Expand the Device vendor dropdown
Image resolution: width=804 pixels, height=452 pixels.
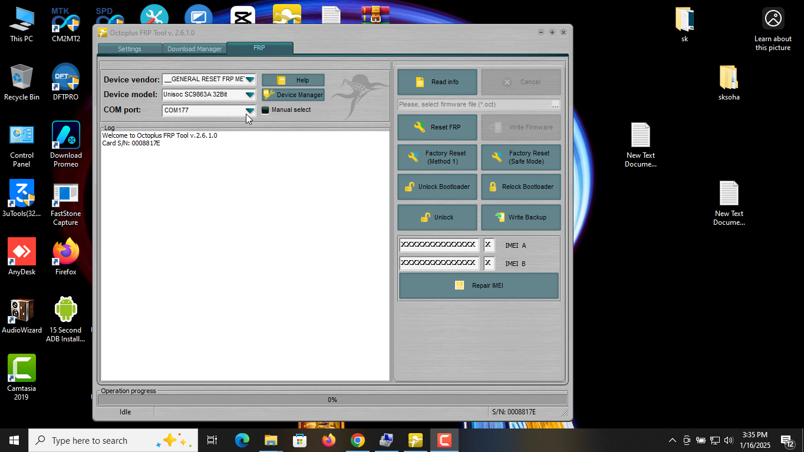tap(250, 79)
